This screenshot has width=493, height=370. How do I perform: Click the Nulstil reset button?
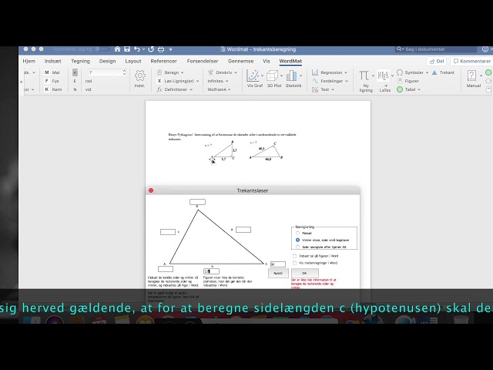278,273
